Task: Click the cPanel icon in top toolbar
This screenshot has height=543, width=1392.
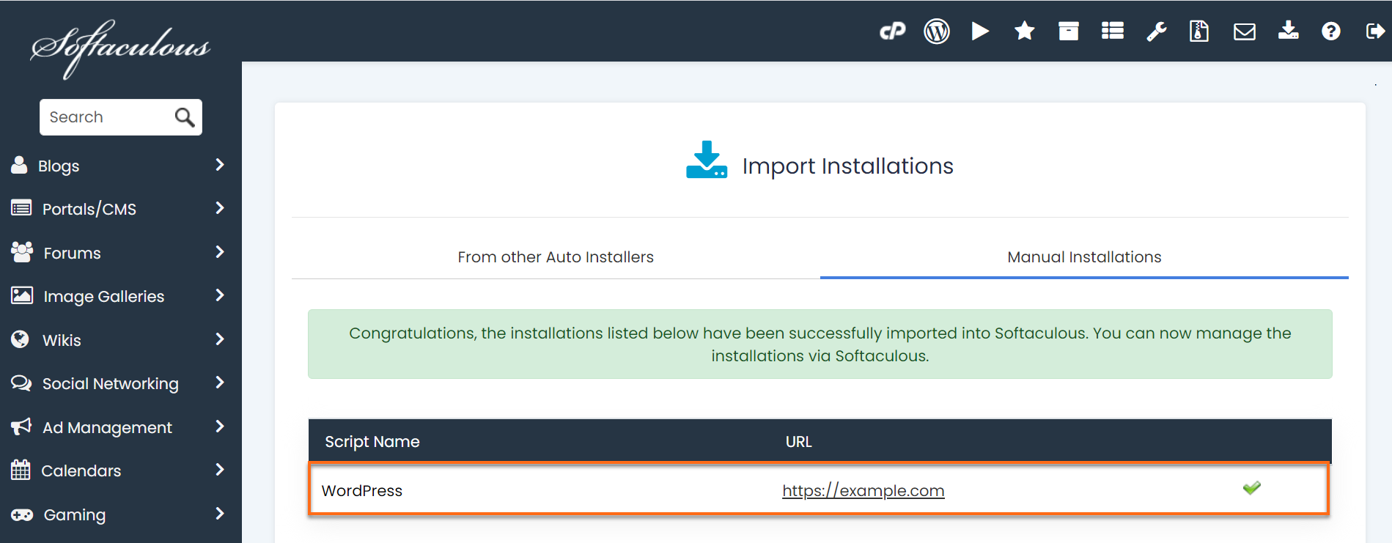Action: [892, 32]
